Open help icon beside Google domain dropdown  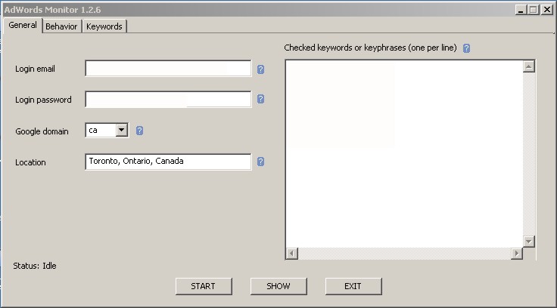139,131
